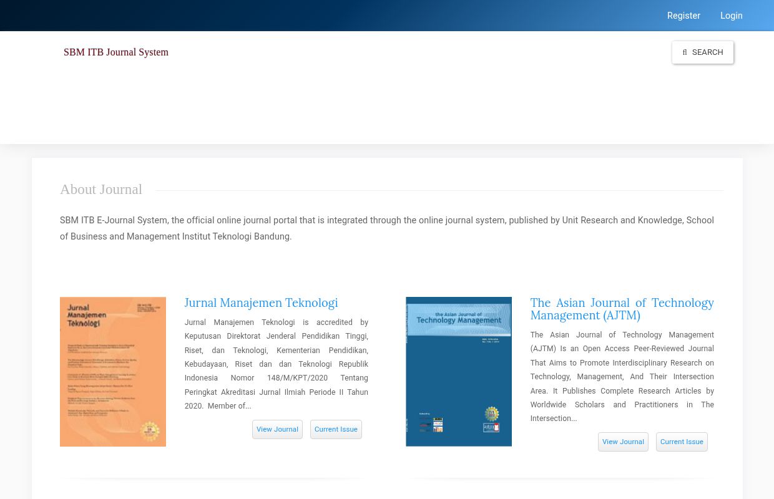Image resolution: width=774 pixels, height=499 pixels.
Task: Open the Register link
Action: tap(683, 16)
